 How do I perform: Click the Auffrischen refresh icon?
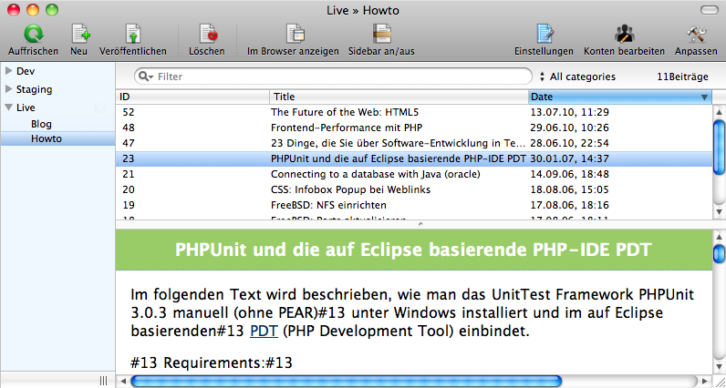[34, 34]
